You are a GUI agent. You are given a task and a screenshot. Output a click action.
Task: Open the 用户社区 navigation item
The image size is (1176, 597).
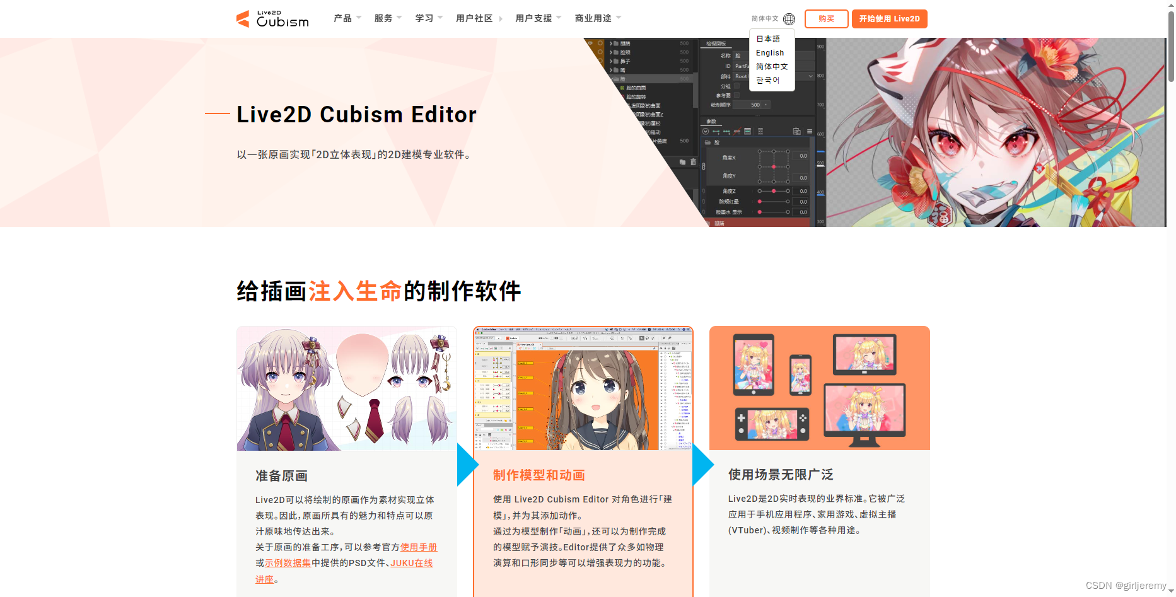click(x=479, y=18)
